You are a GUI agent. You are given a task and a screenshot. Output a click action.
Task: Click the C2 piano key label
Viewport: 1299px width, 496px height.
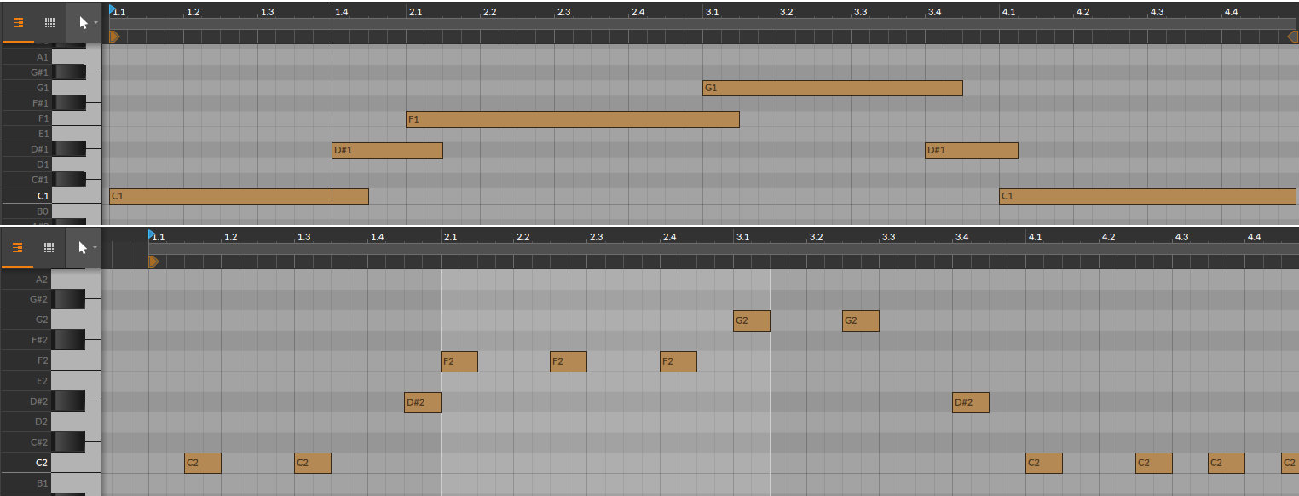pos(42,463)
